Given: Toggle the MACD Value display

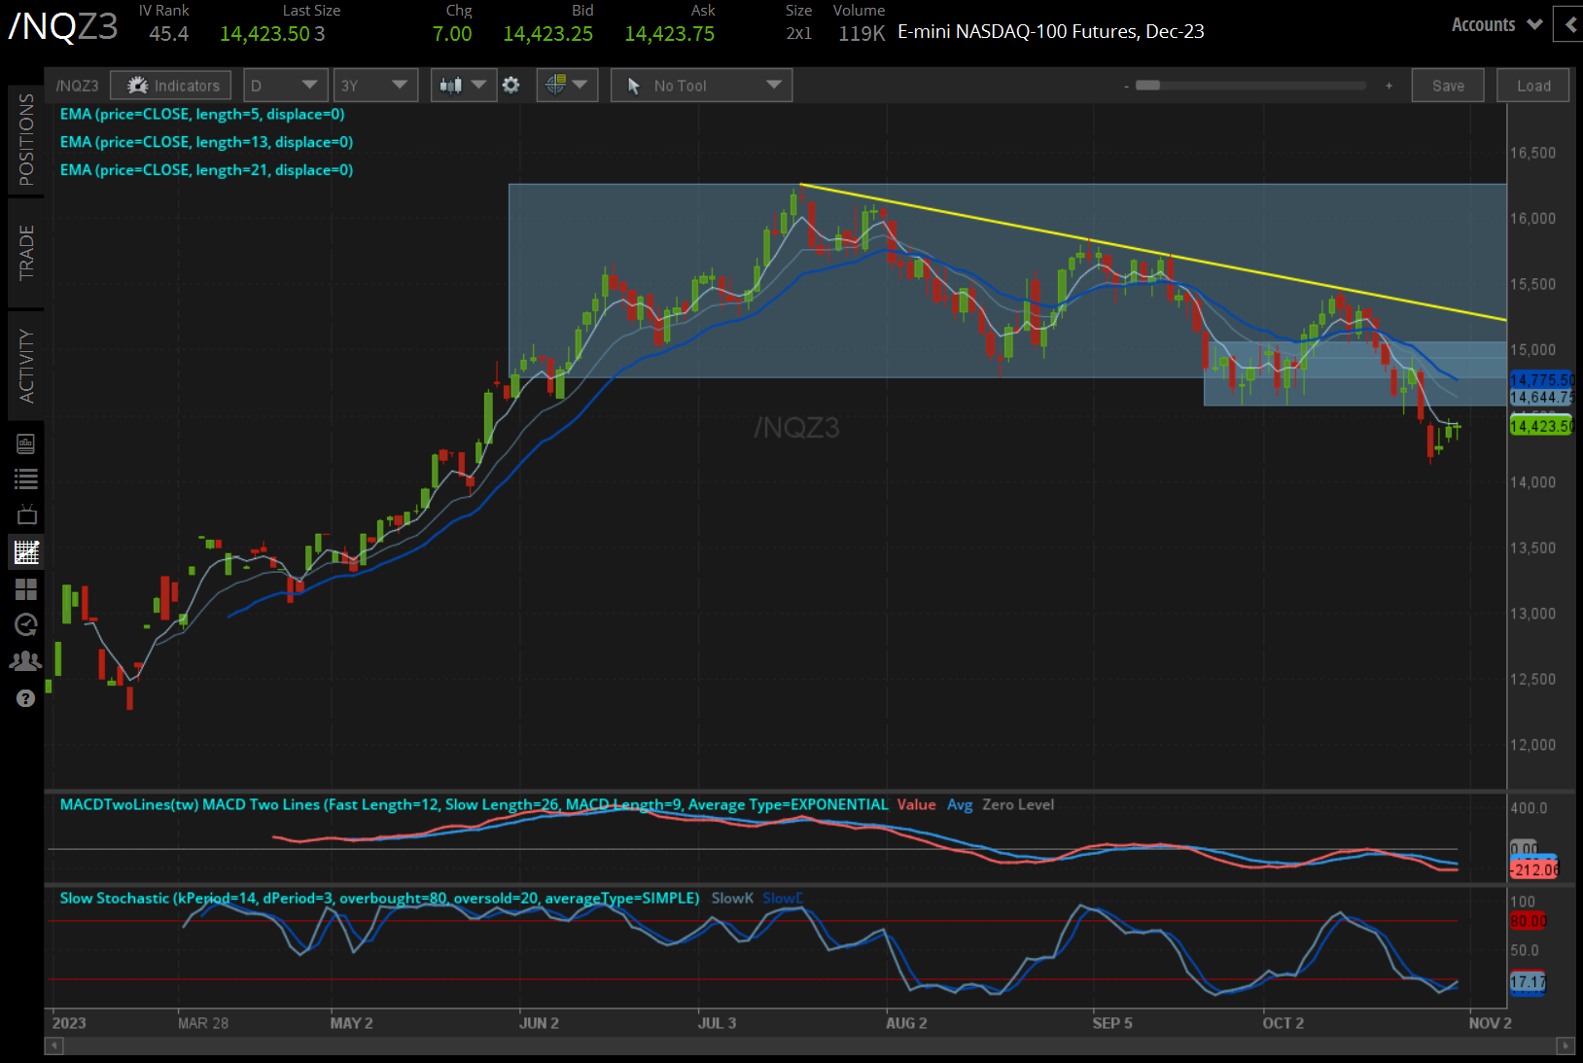Looking at the screenshot, I should (917, 804).
